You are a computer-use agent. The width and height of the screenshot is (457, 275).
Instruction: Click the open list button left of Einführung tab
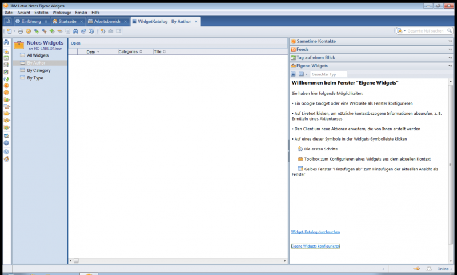[8, 21]
